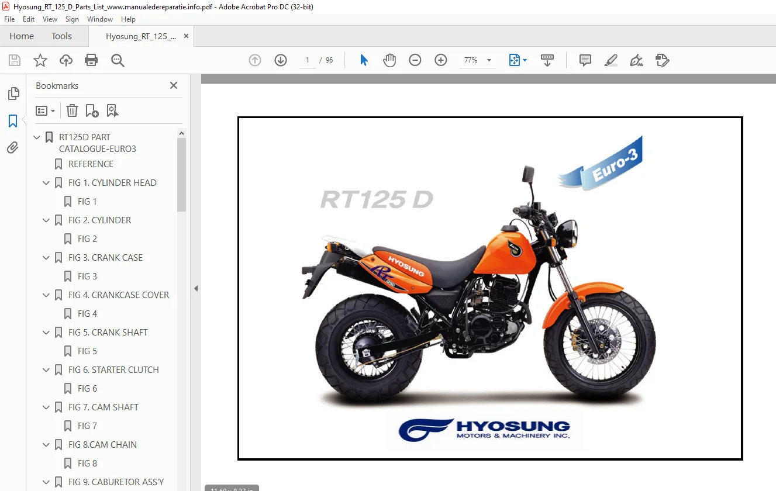This screenshot has height=491, width=776.
Task: Open the Sign document pen tool
Action: tap(637, 60)
